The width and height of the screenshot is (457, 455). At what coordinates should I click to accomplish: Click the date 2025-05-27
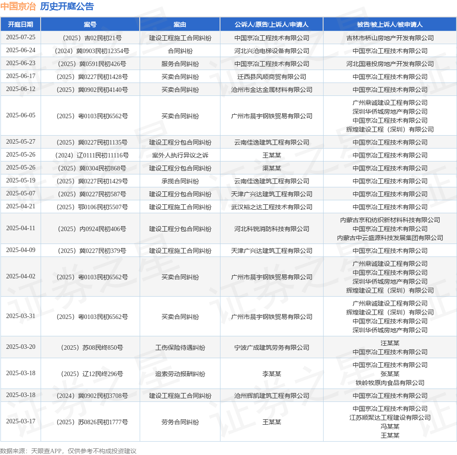click(x=21, y=141)
